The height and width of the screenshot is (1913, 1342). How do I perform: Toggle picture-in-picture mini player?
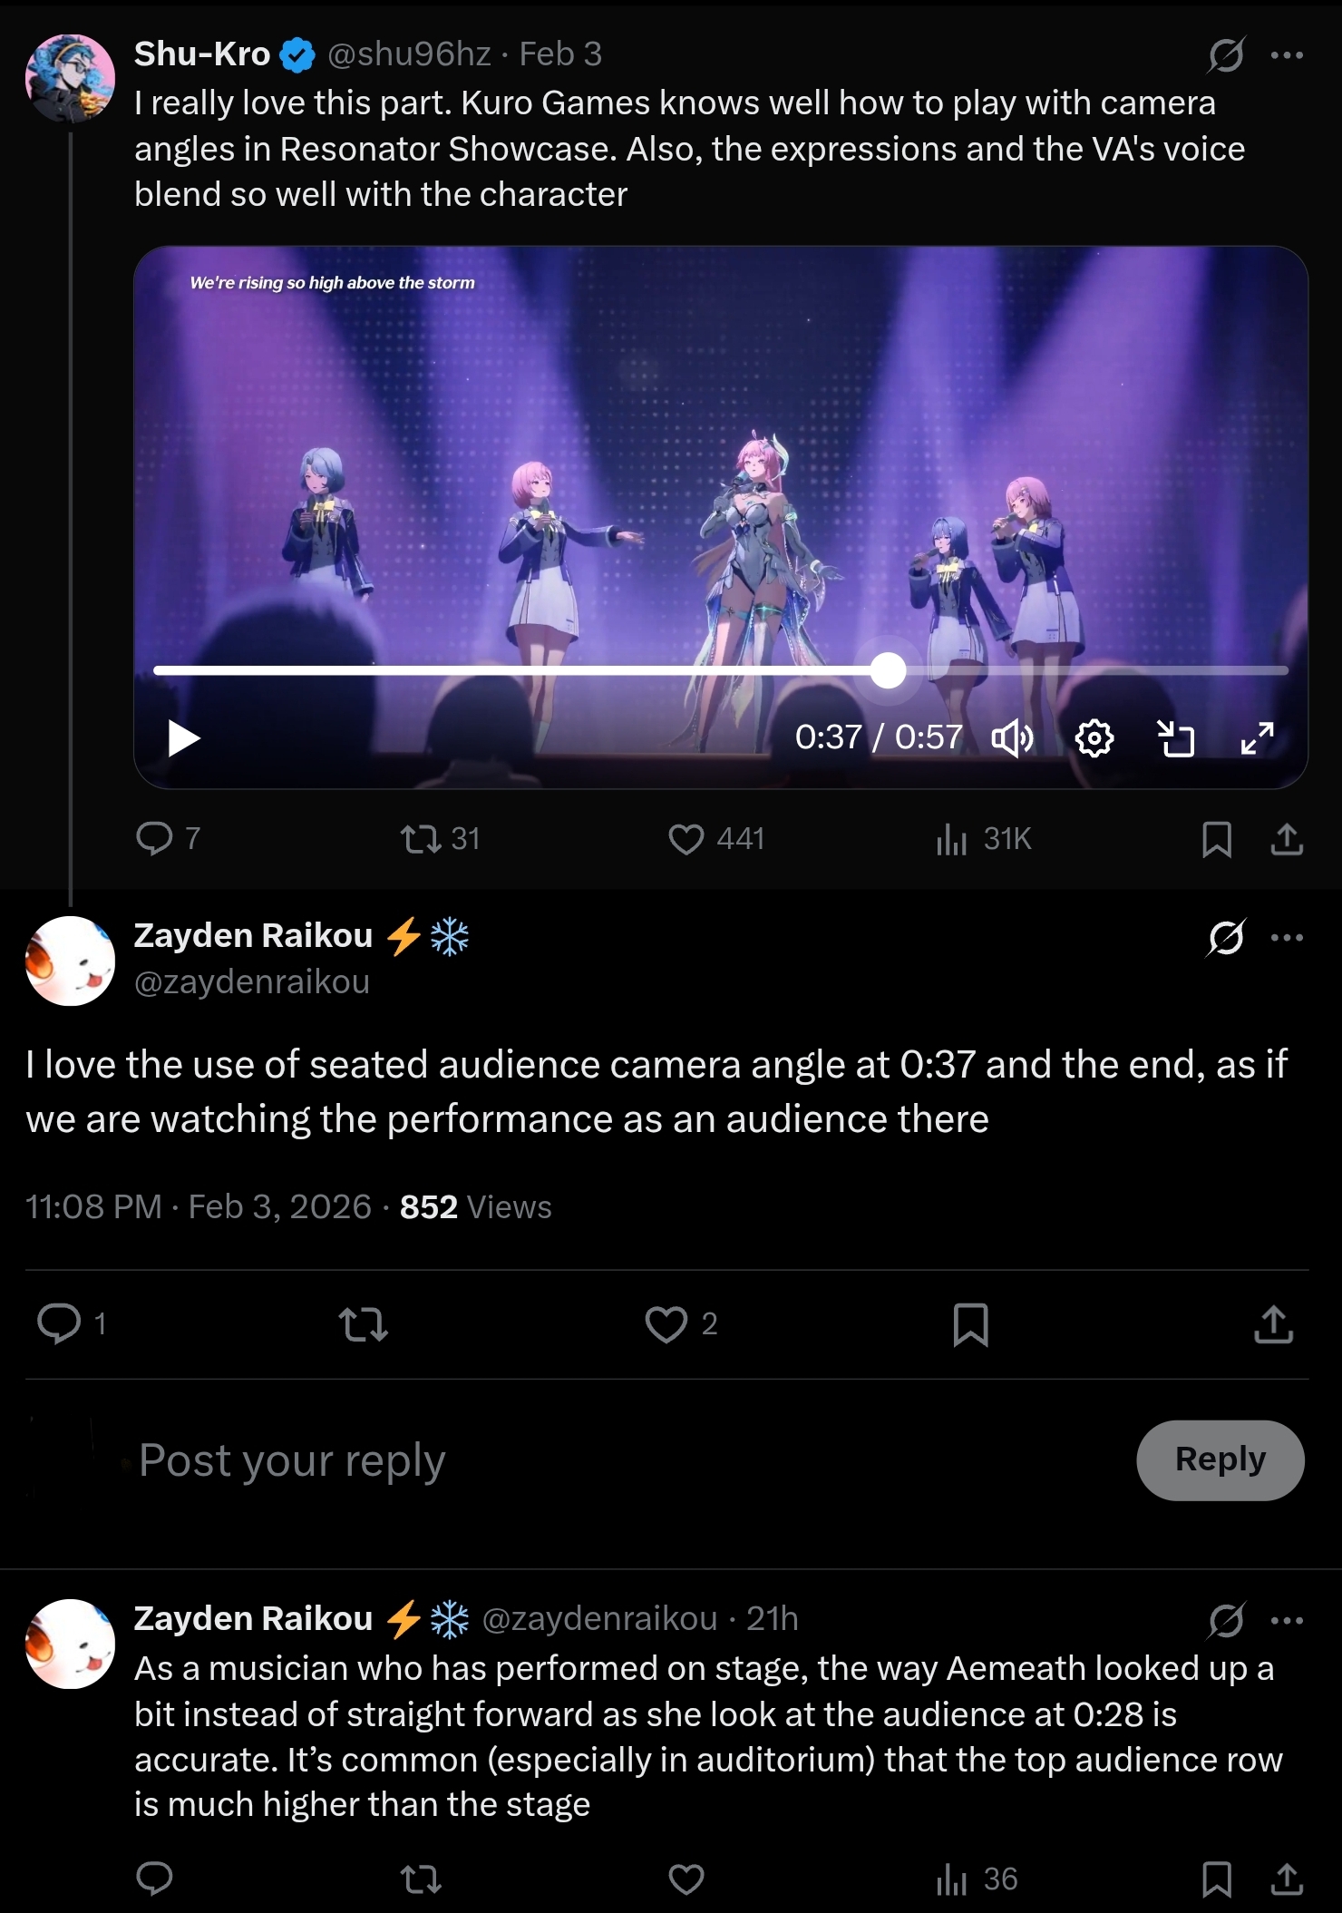[1176, 738]
